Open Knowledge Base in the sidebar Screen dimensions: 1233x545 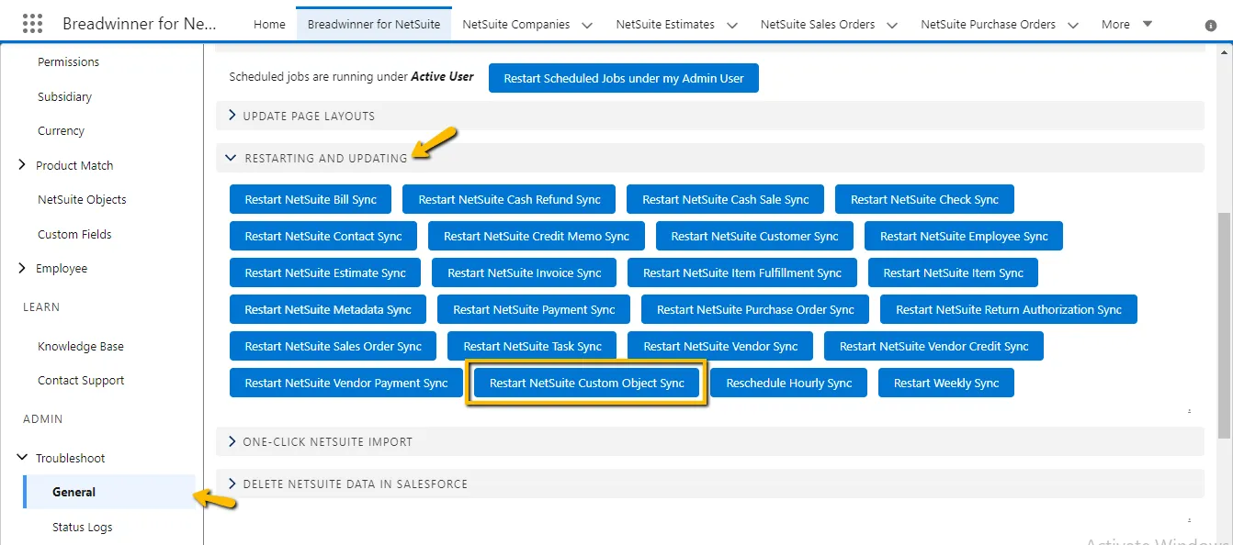(81, 346)
